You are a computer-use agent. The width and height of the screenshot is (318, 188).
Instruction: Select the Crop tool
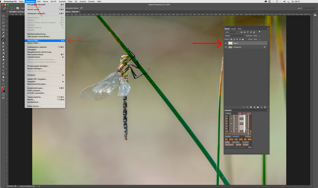(3, 29)
